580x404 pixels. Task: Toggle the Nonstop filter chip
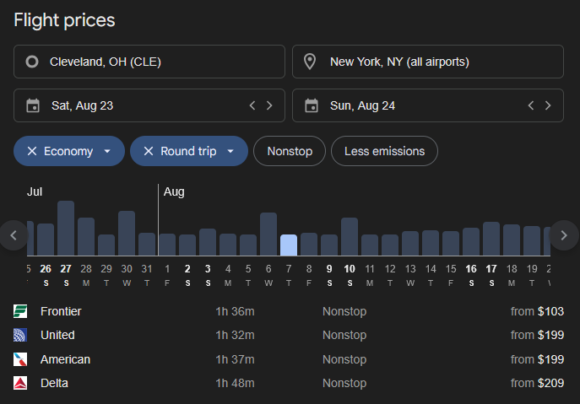[290, 151]
